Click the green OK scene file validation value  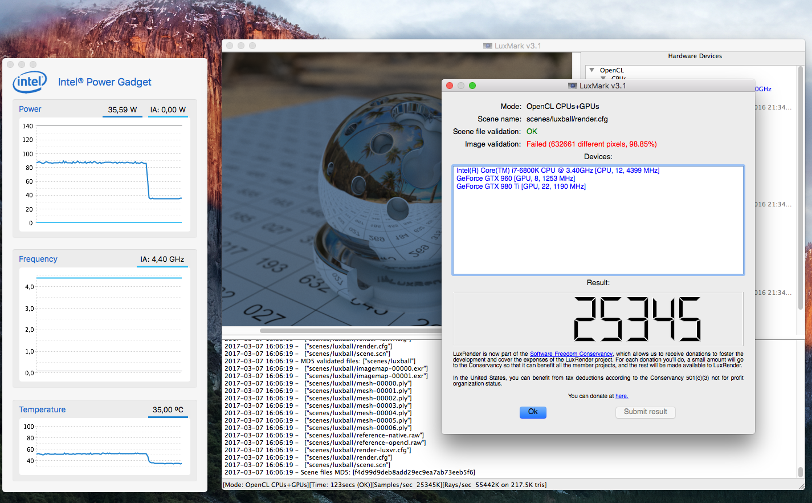(532, 132)
